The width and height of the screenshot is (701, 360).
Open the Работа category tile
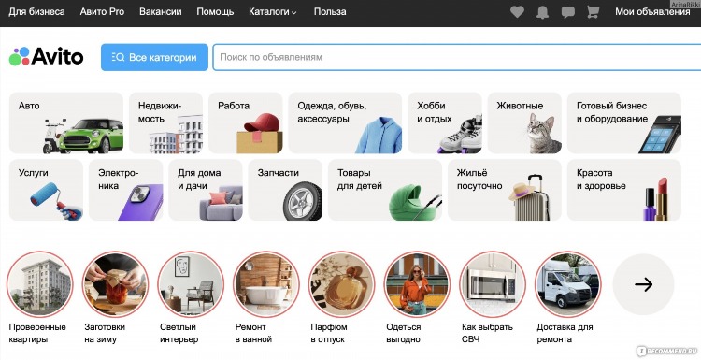pos(246,123)
